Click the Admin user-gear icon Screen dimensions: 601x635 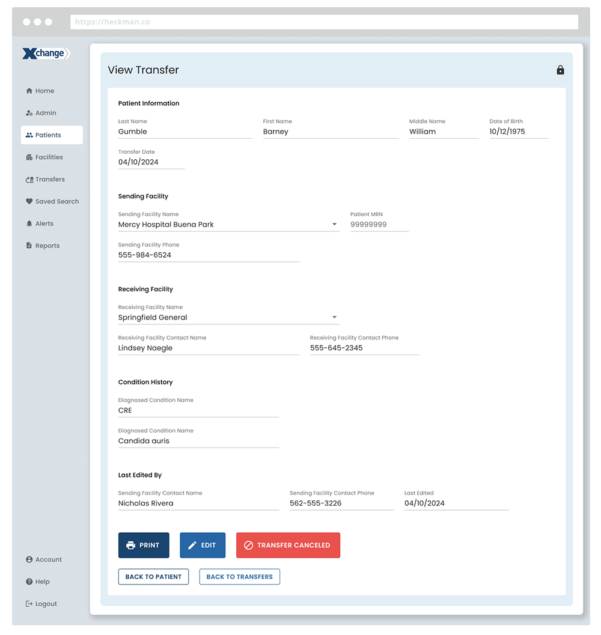tap(29, 113)
